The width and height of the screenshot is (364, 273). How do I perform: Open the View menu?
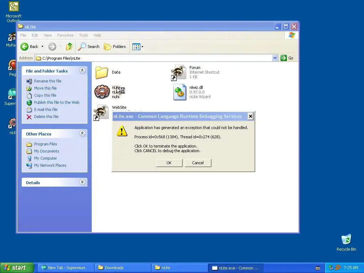point(48,35)
